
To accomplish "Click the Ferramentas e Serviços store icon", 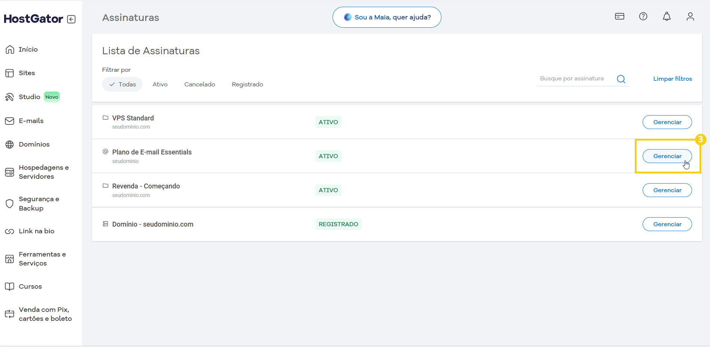I will 10,259.
